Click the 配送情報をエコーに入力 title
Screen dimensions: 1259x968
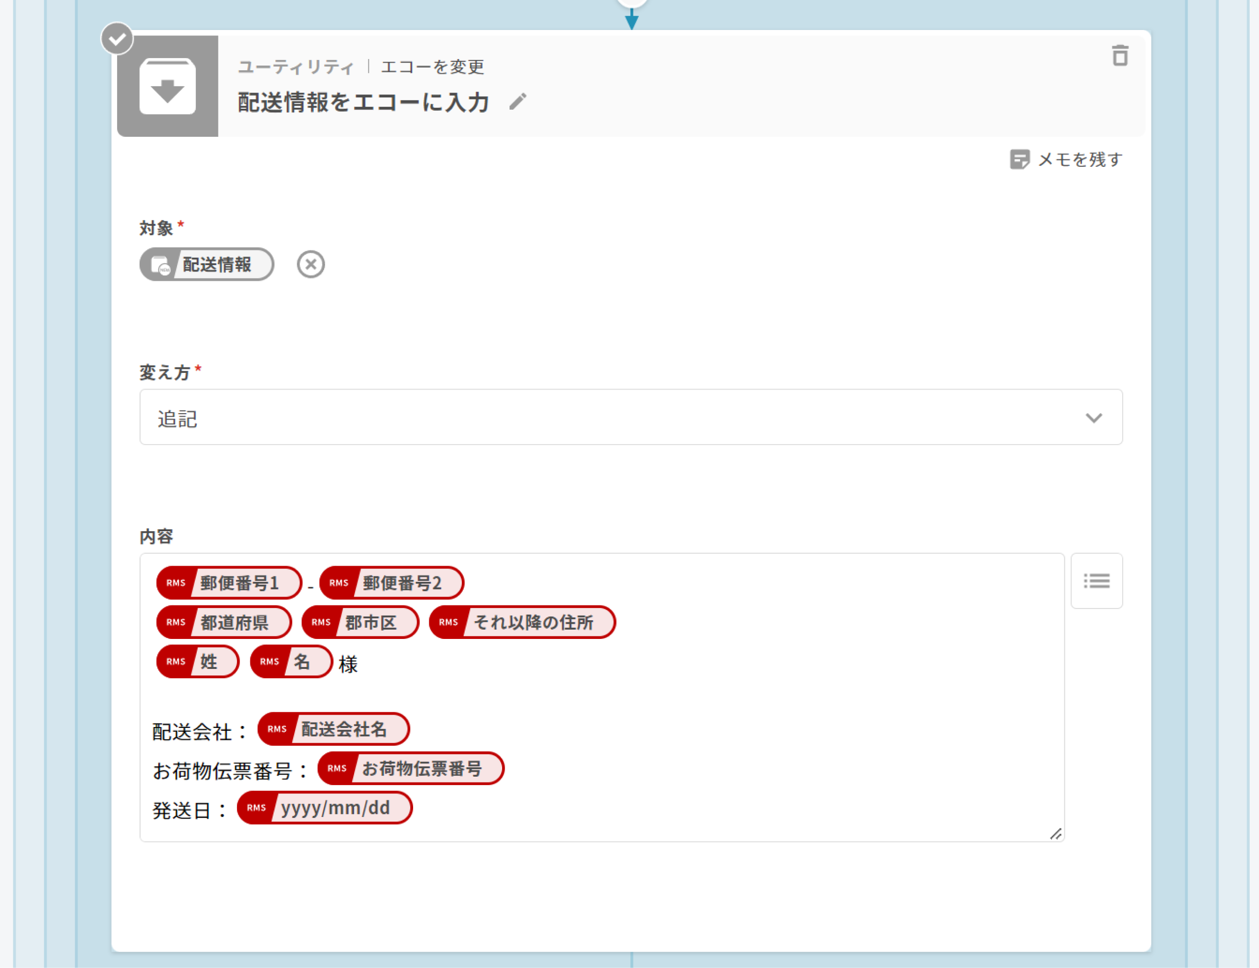pyautogui.click(x=363, y=103)
